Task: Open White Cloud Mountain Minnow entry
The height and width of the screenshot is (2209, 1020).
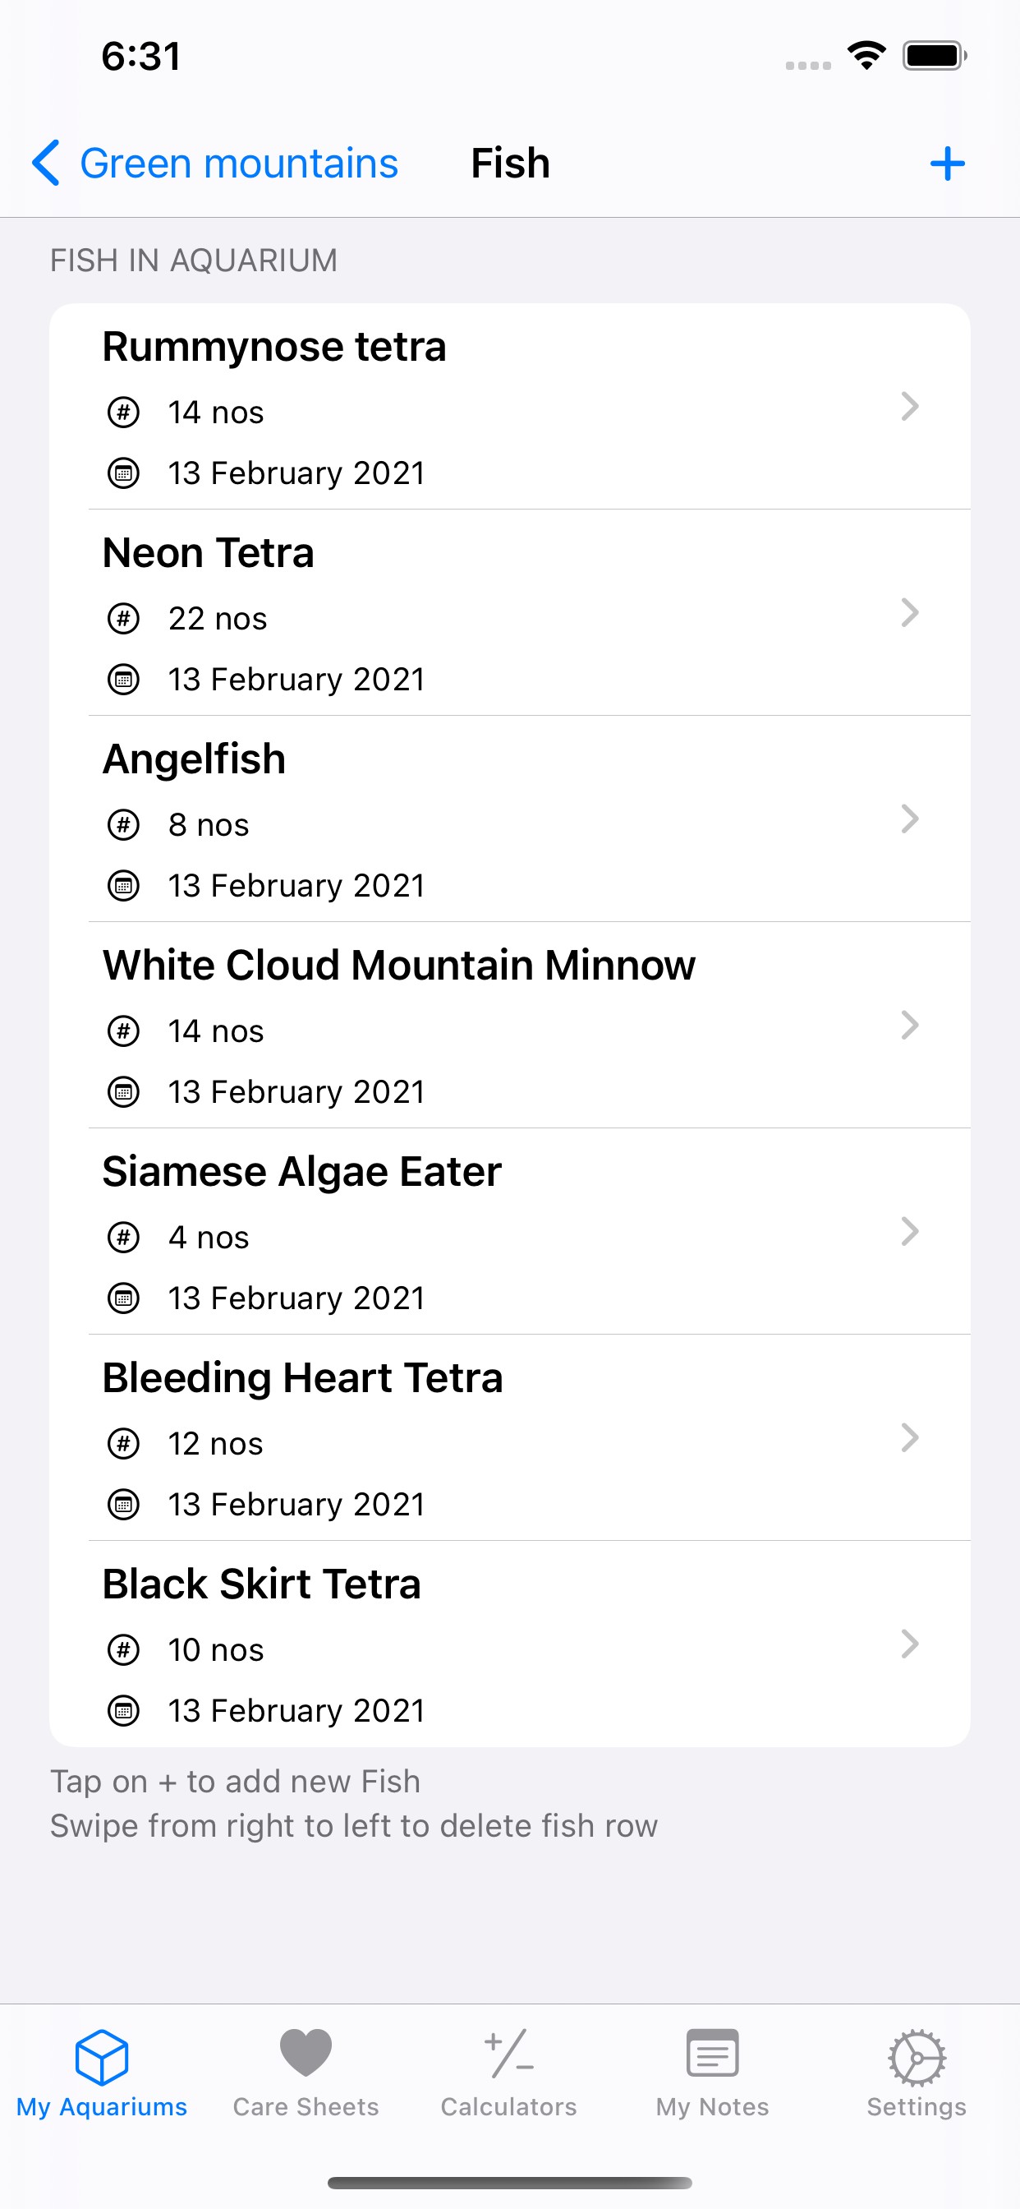Action: [399, 966]
